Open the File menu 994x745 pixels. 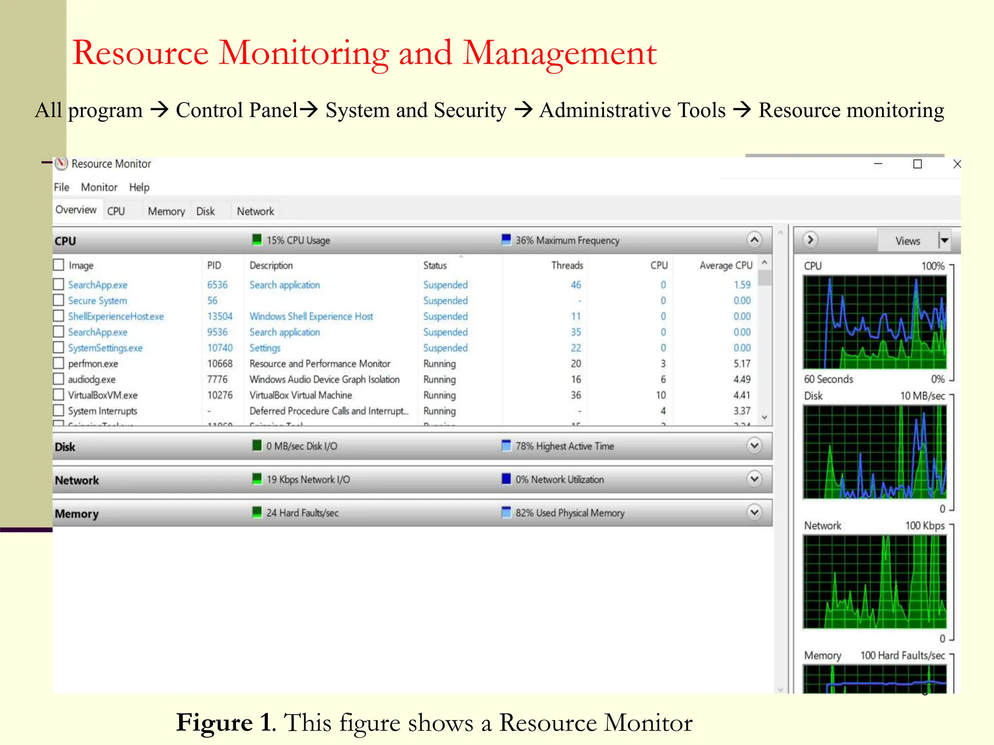61,187
